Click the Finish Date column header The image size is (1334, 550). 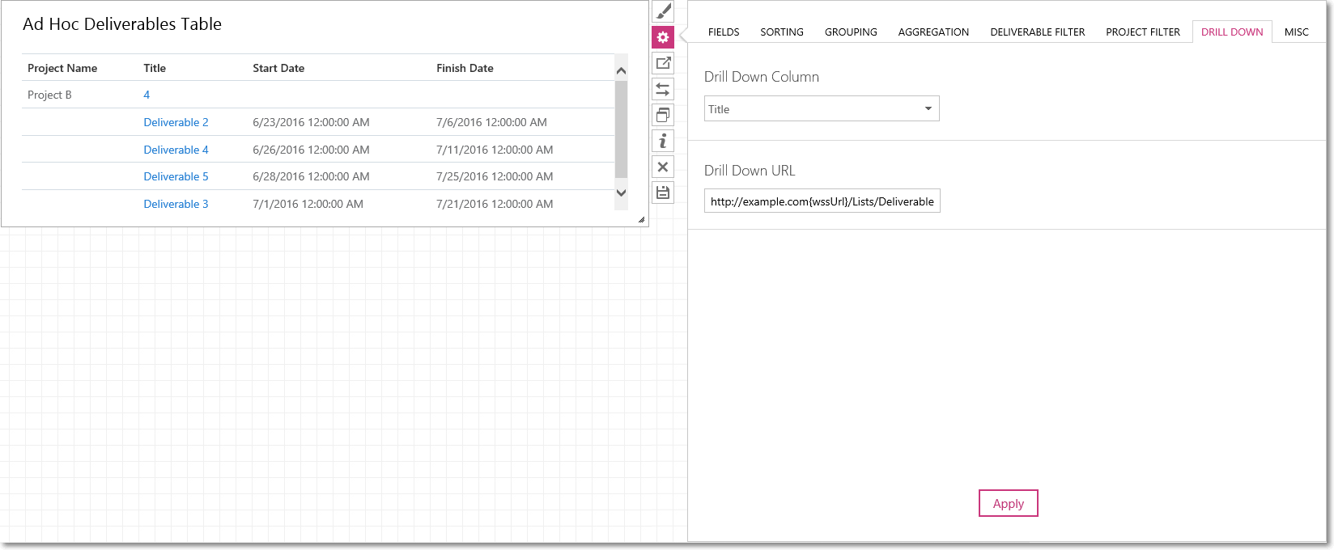click(465, 68)
